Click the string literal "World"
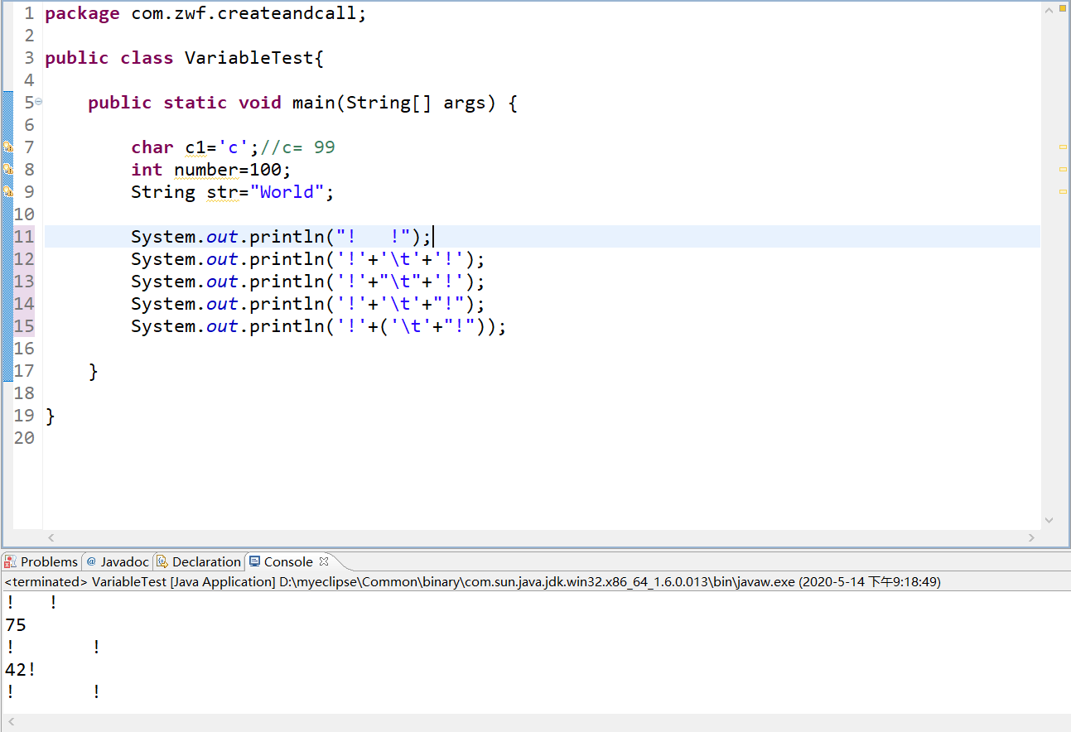1071x732 pixels. tap(287, 192)
